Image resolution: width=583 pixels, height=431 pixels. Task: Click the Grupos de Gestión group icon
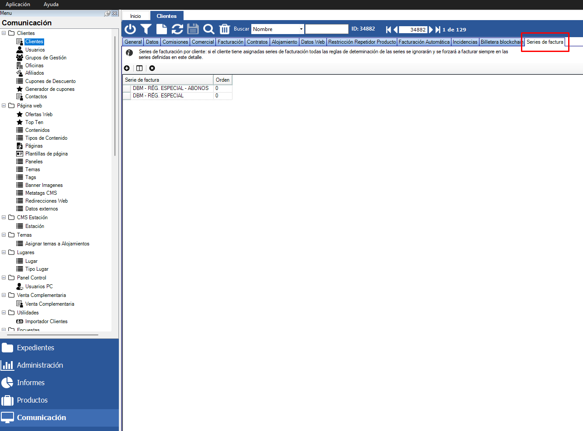20,58
